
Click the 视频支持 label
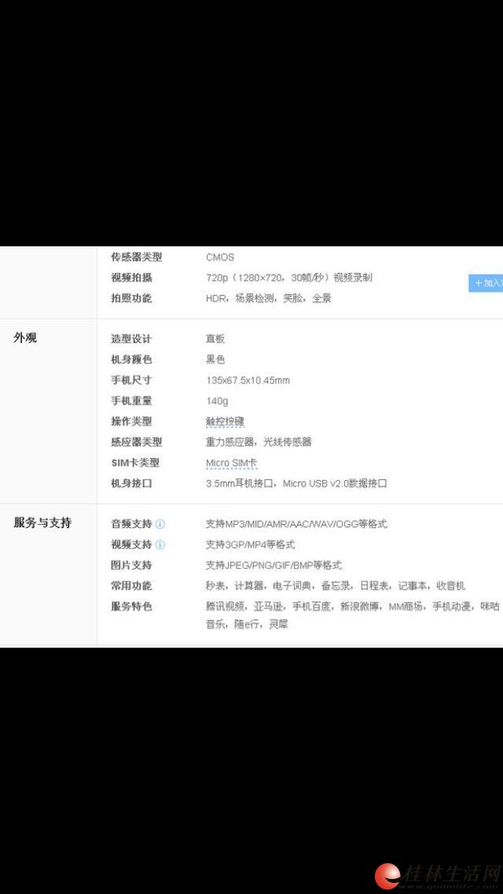[x=131, y=545]
